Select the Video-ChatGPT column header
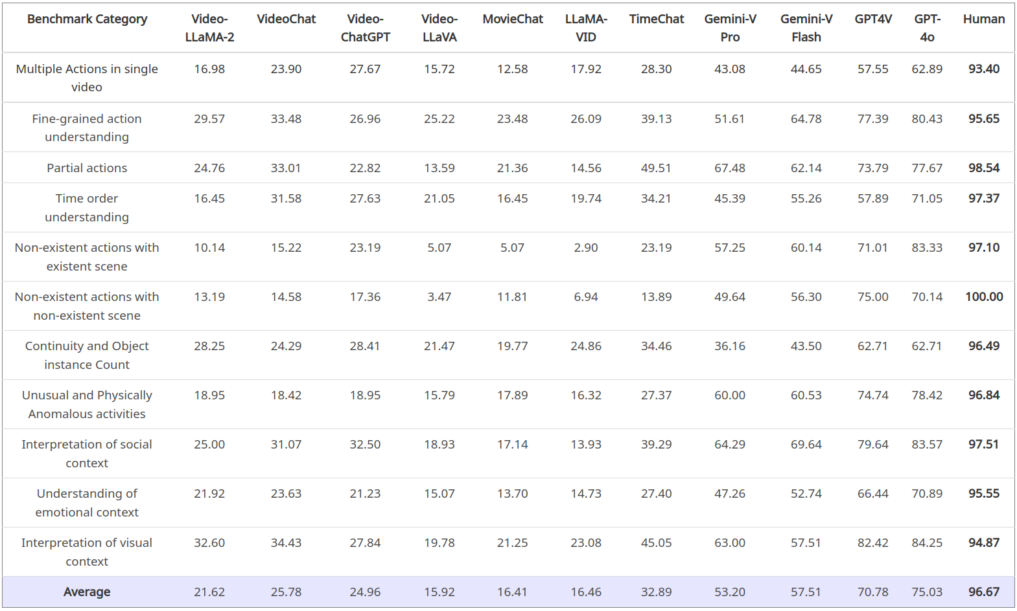Image resolution: width=1017 pixels, height=611 pixels. [x=365, y=28]
